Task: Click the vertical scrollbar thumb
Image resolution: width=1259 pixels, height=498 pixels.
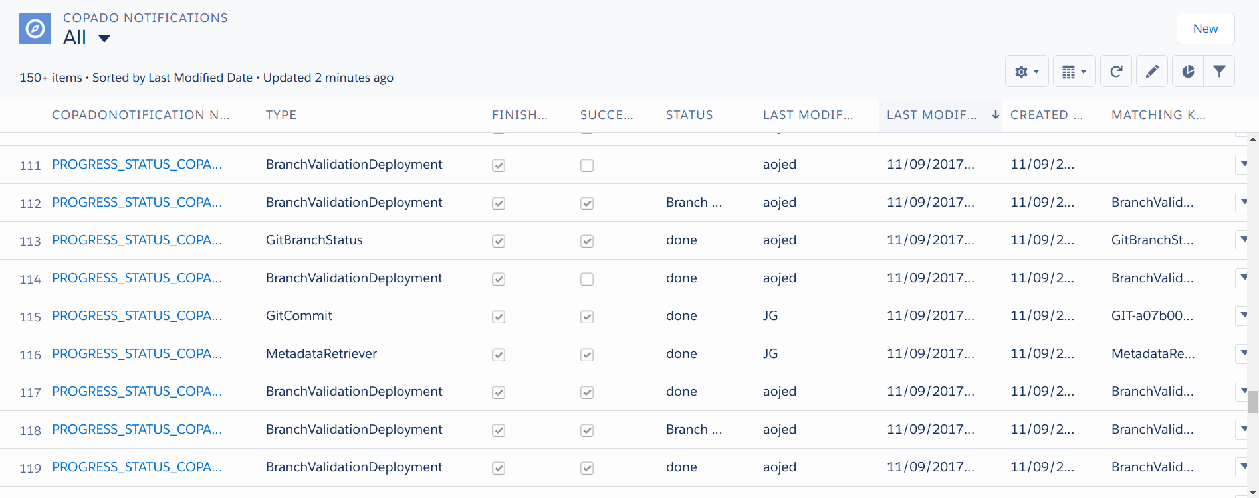Action: 1253,402
